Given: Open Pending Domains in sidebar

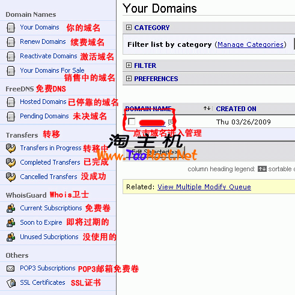Looking at the screenshot, I should click(44, 116).
